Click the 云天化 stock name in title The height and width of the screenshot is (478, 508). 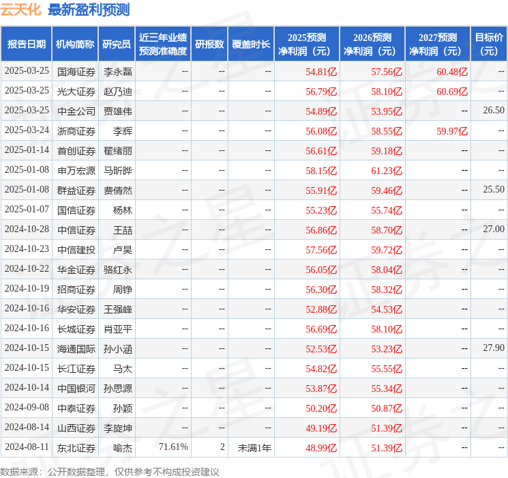point(21,10)
